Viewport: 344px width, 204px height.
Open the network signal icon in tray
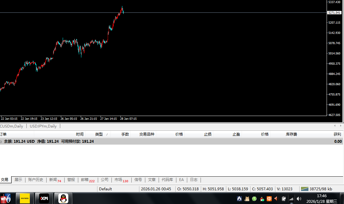(x=291, y=198)
